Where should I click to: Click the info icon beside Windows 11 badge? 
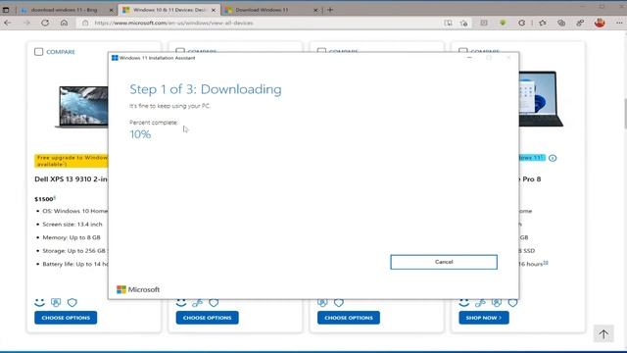[x=553, y=158]
